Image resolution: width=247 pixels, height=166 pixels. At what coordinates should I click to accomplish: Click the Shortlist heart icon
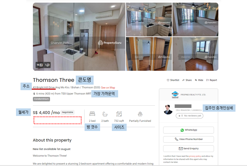(x=168, y=80)
